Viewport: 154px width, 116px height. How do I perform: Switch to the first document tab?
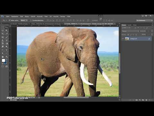click(x=20, y=24)
